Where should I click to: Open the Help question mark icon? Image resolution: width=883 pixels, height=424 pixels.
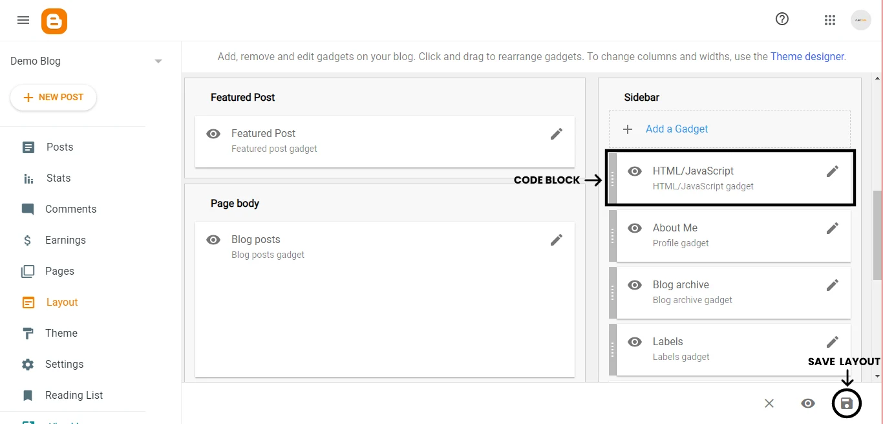click(782, 19)
